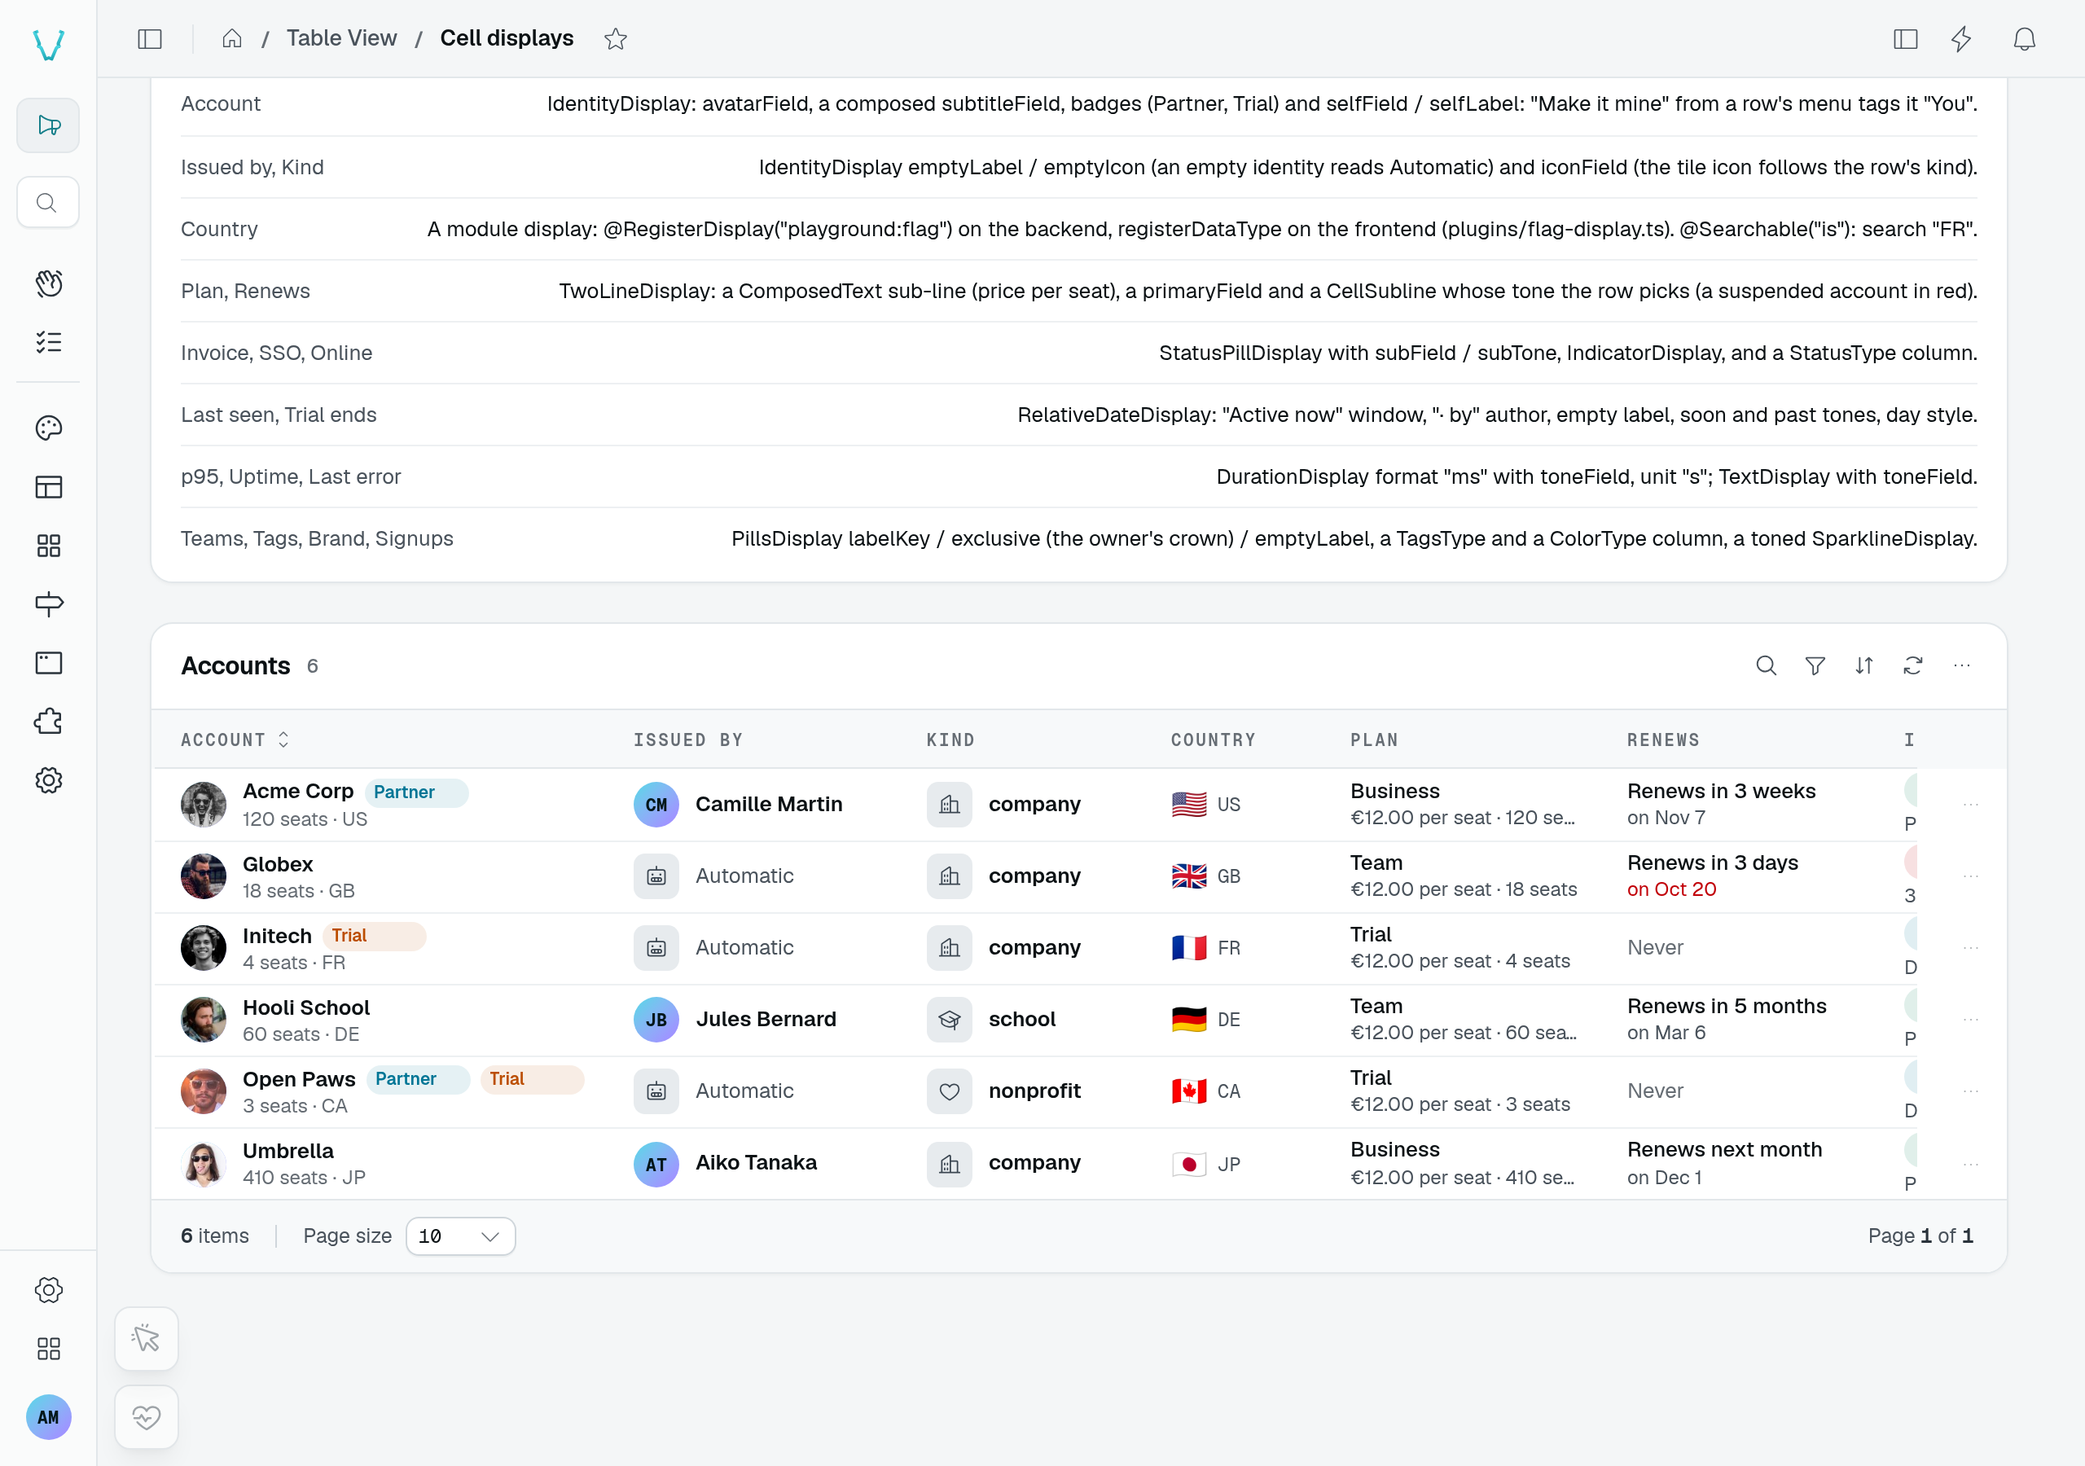
Task: Click the nonprofit heart kind icon
Action: pyautogui.click(x=949, y=1091)
